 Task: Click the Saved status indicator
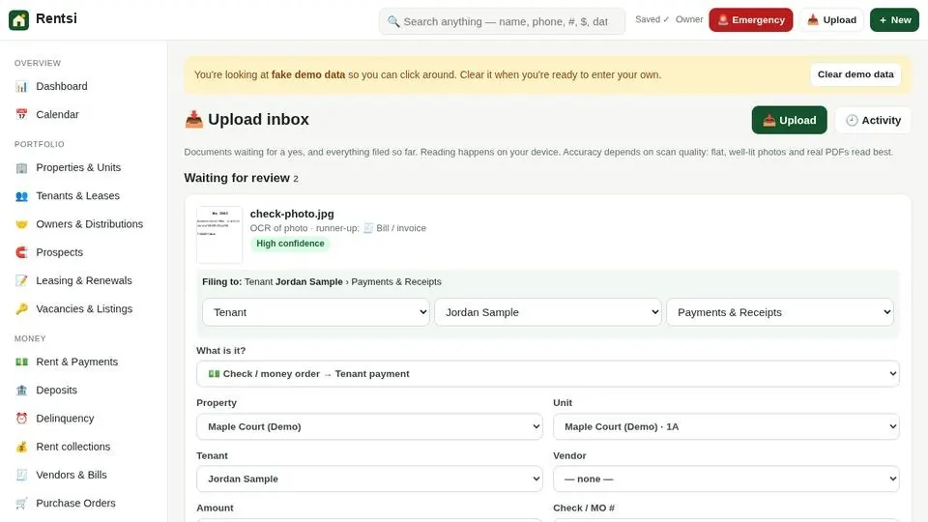pyautogui.click(x=652, y=19)
